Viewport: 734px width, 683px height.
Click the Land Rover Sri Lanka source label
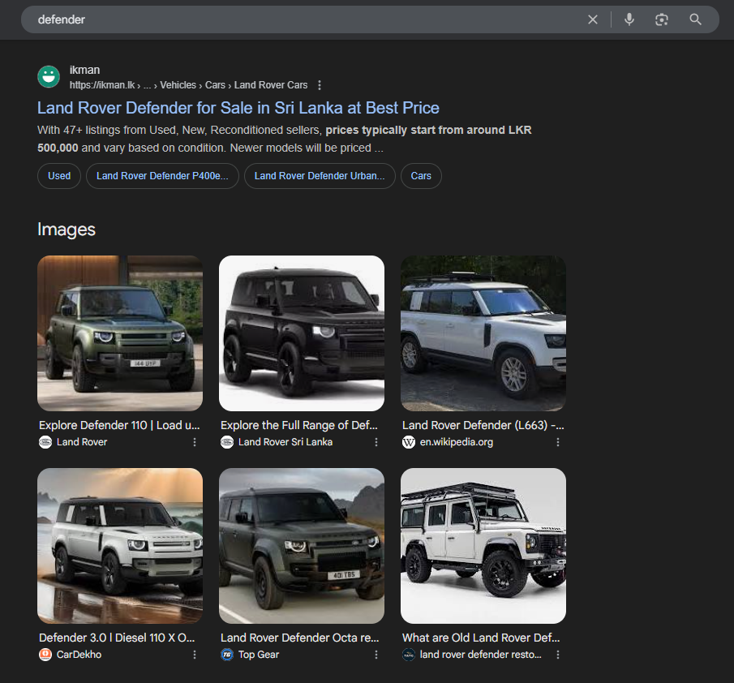[285, 442]
